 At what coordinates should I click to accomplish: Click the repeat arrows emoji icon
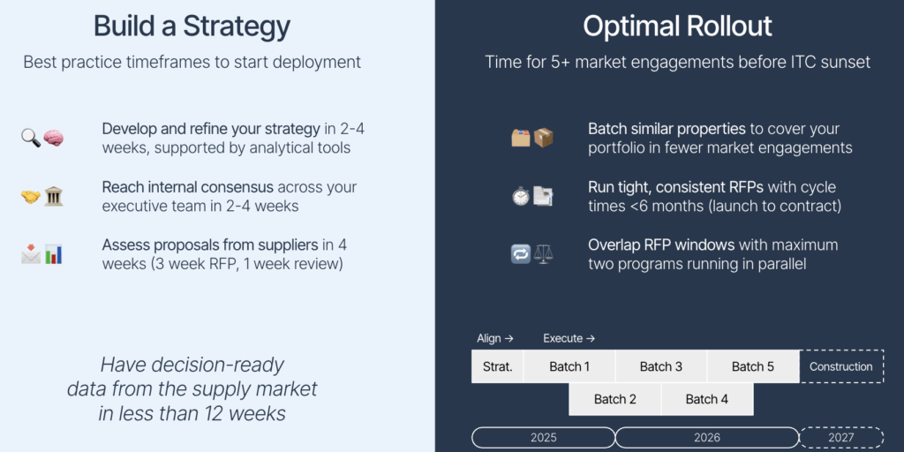(x=521, y=254)
